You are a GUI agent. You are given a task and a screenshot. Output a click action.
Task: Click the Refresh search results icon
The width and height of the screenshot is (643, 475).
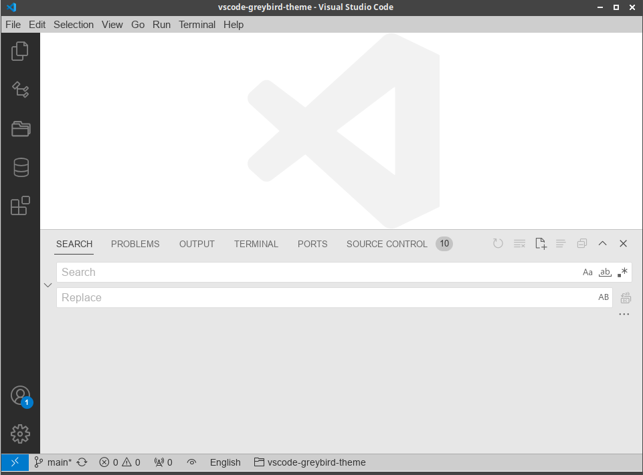coord(498,244)
